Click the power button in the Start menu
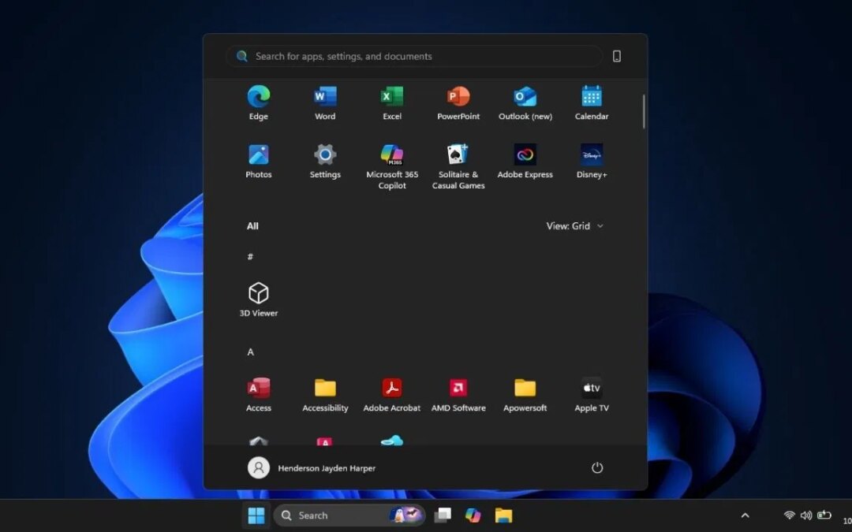 pyautogui.click(x=597, y=467)
